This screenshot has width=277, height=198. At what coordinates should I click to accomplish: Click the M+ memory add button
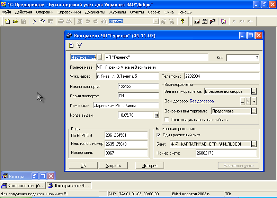point(242,21)
